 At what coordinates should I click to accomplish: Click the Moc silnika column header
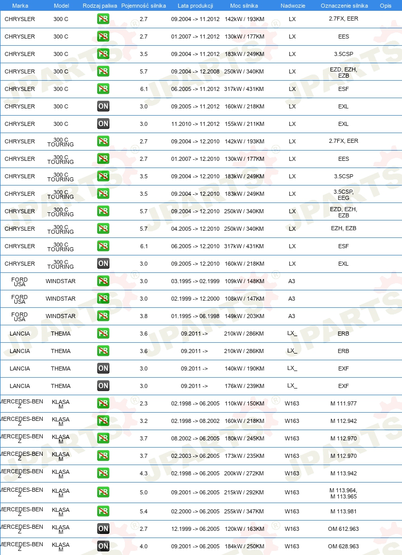[244, 6]
